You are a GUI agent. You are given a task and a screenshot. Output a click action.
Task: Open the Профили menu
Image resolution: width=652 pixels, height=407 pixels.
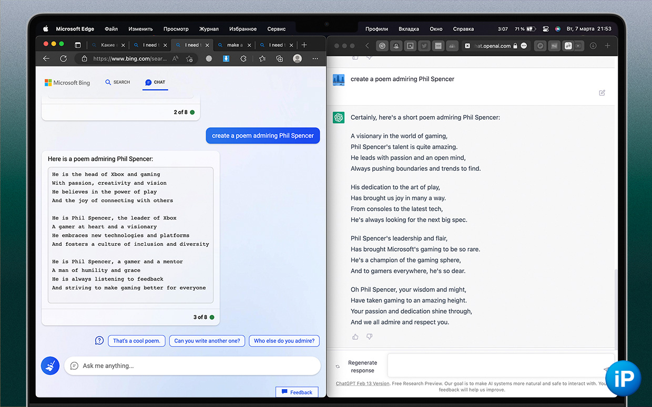[376, 29]
